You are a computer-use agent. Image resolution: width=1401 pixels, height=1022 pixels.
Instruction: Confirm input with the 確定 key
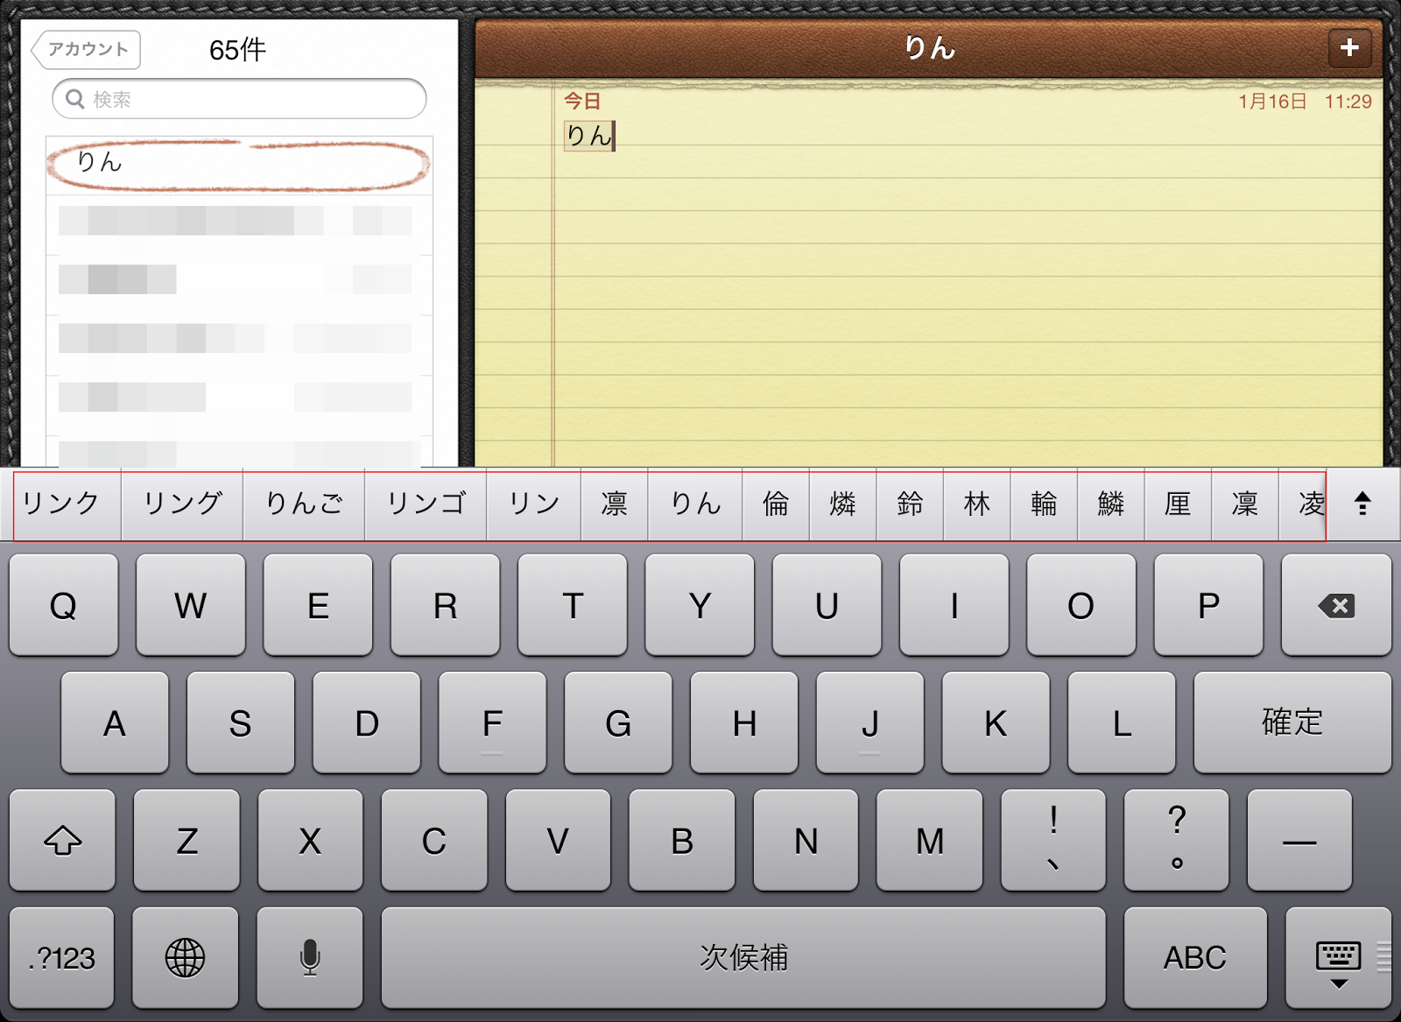[x=1292, y=722]
